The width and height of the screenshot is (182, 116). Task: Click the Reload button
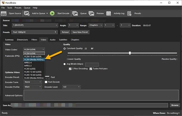65,32
